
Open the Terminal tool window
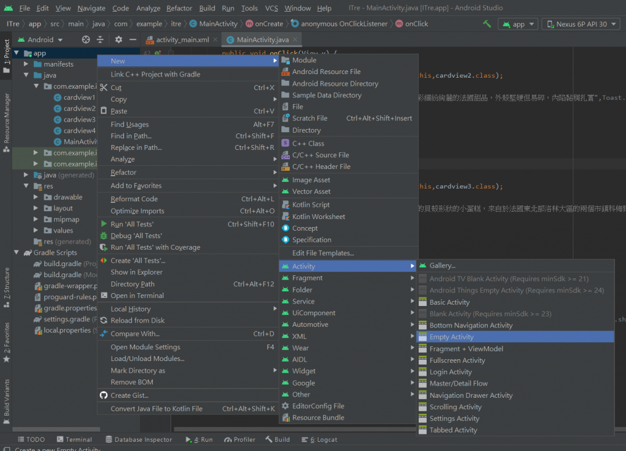[74, 439]
